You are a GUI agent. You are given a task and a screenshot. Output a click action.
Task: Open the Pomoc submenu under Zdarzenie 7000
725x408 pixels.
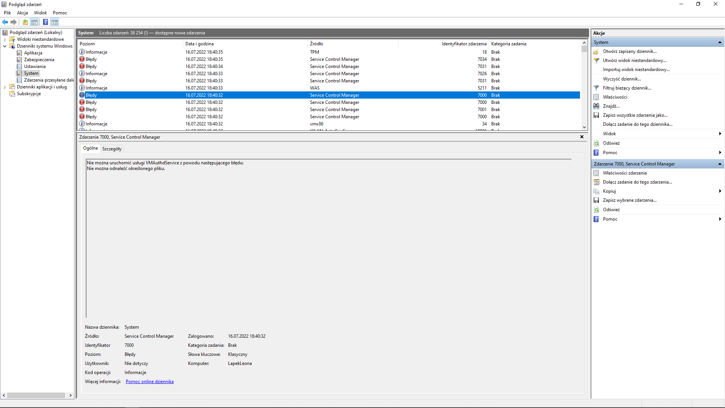click(x=720, y=219)
